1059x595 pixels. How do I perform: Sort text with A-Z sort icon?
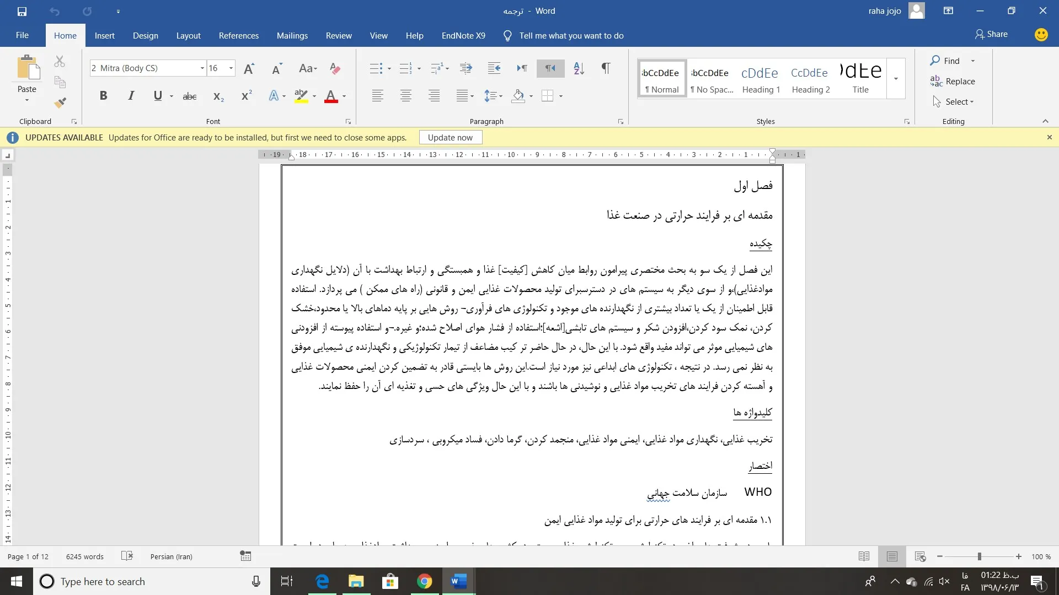point(579,68)
